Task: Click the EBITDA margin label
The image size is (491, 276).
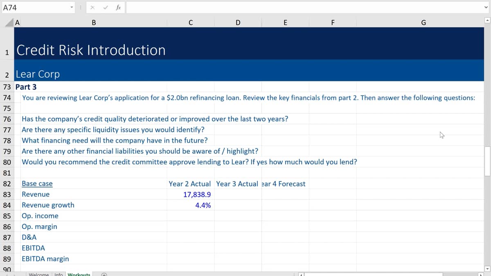Action: pyautogui.click(x=45, y=258)
